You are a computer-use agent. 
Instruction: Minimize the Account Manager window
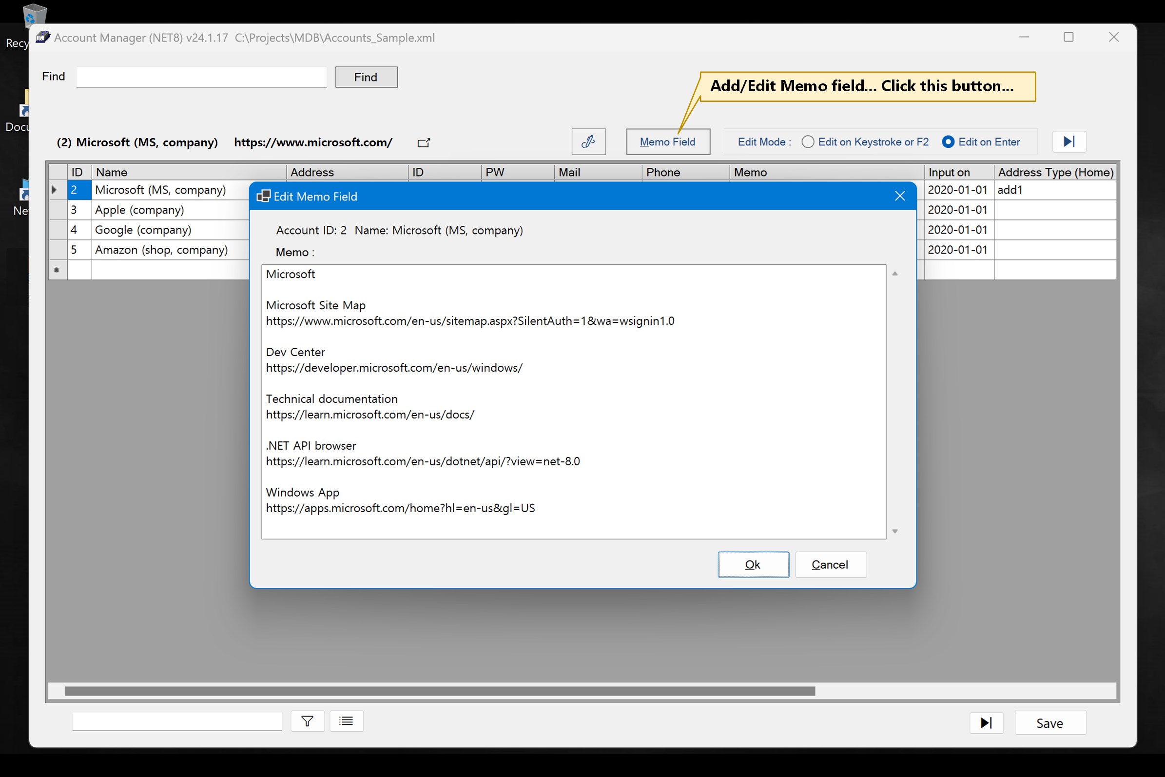[x=1025, y=37]
